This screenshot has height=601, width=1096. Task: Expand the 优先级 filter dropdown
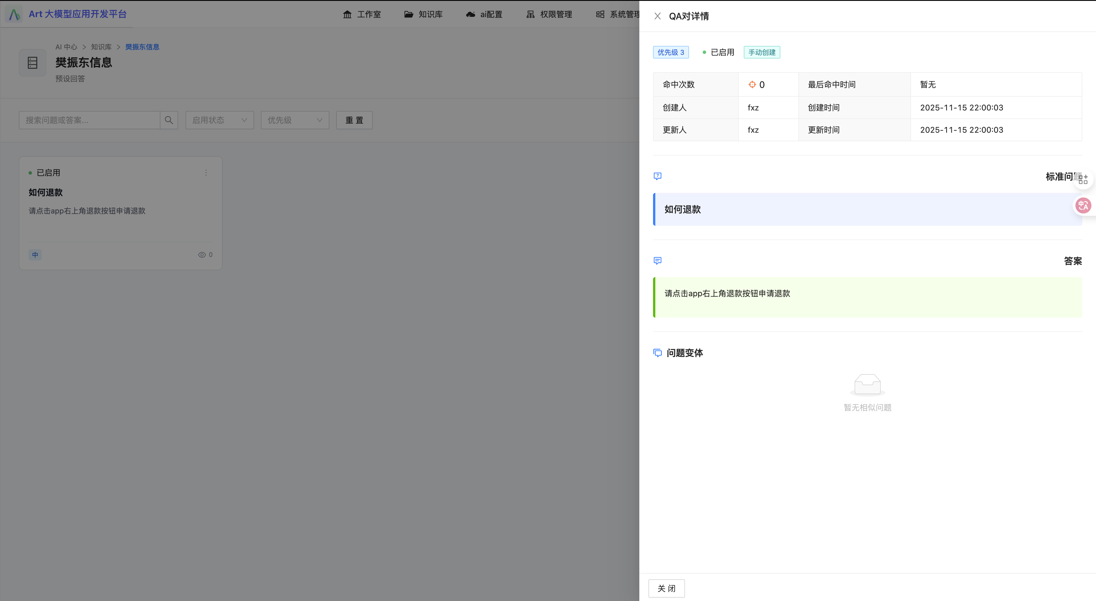295,120
